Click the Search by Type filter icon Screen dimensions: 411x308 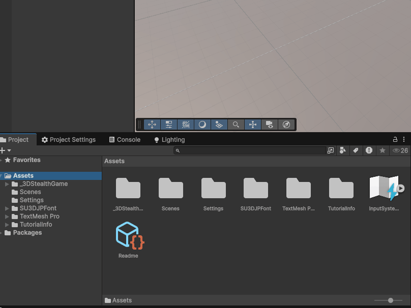point(343,150)
